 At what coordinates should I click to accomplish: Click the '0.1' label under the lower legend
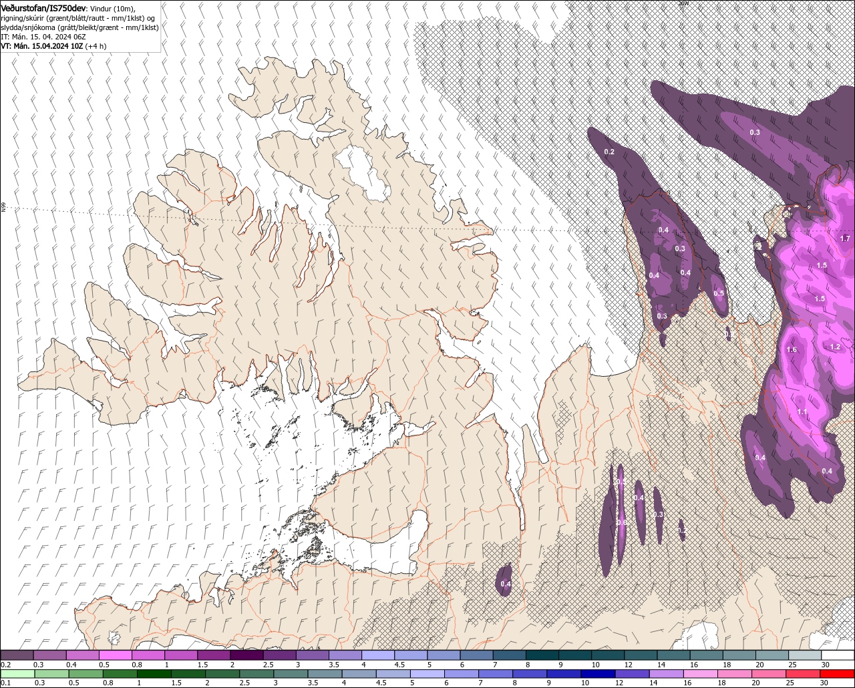(5, 683)
